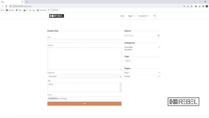Click the Python tag pill in sidebar
The image size is (209, 118).
(x=128, y=61)
